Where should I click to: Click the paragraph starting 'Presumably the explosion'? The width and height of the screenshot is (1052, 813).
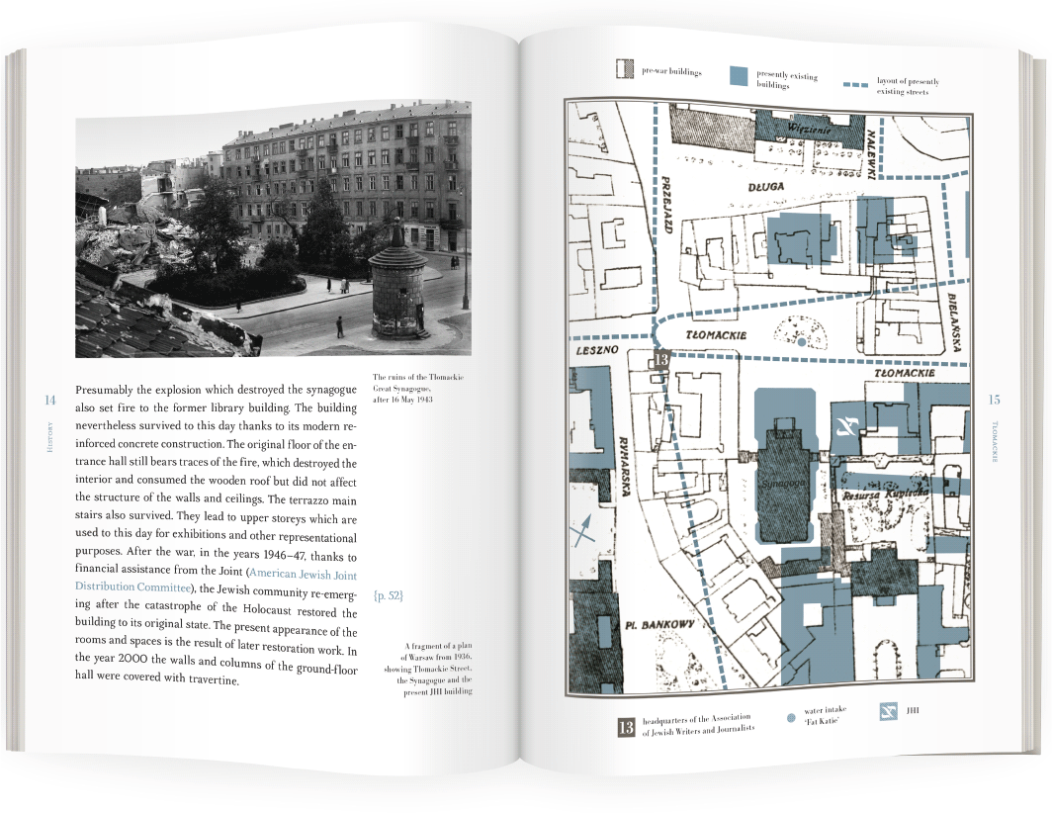pos(216,535)
